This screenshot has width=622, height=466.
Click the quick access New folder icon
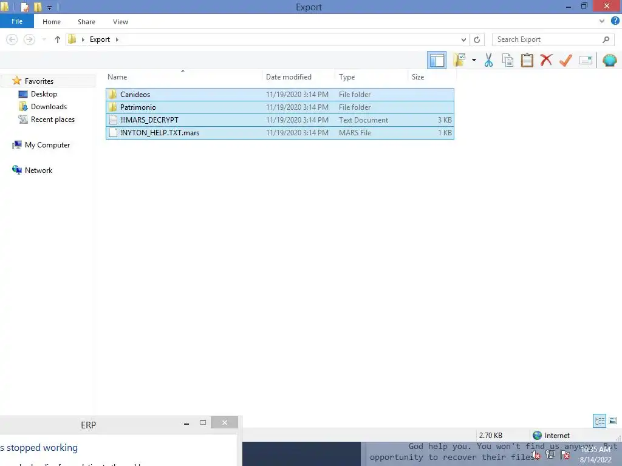38,7
